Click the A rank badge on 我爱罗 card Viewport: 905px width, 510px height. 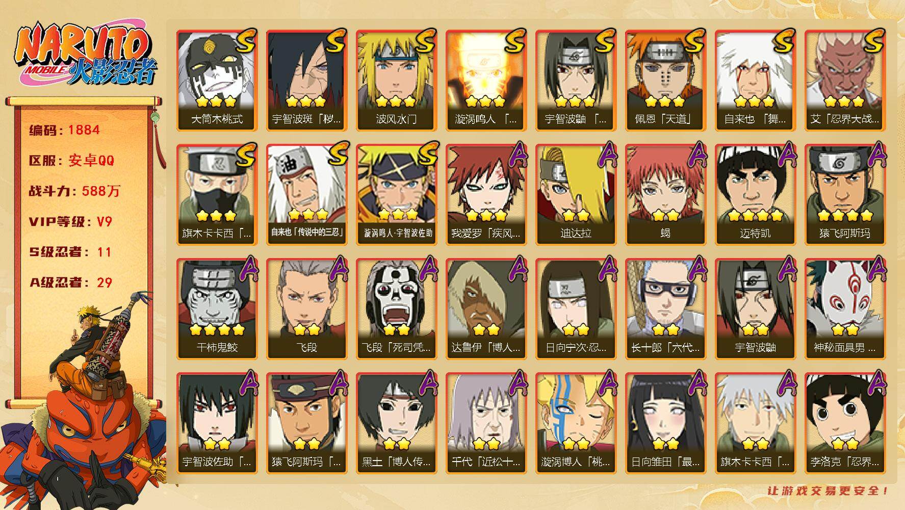click(515, 155)
